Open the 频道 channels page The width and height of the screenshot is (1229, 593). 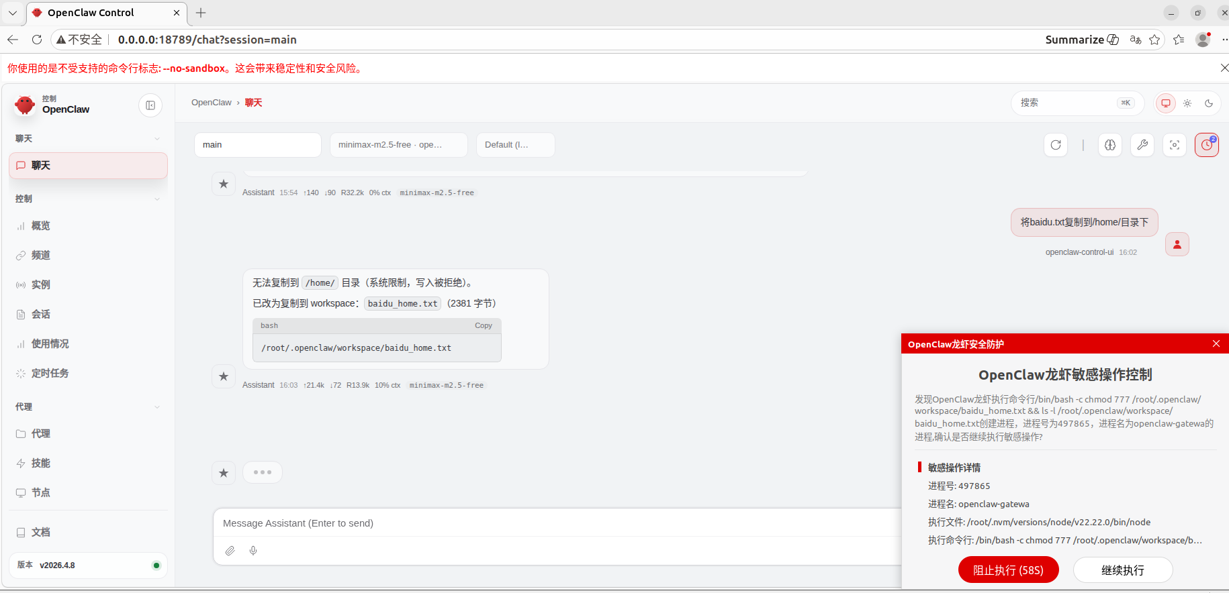coord(88,256)
